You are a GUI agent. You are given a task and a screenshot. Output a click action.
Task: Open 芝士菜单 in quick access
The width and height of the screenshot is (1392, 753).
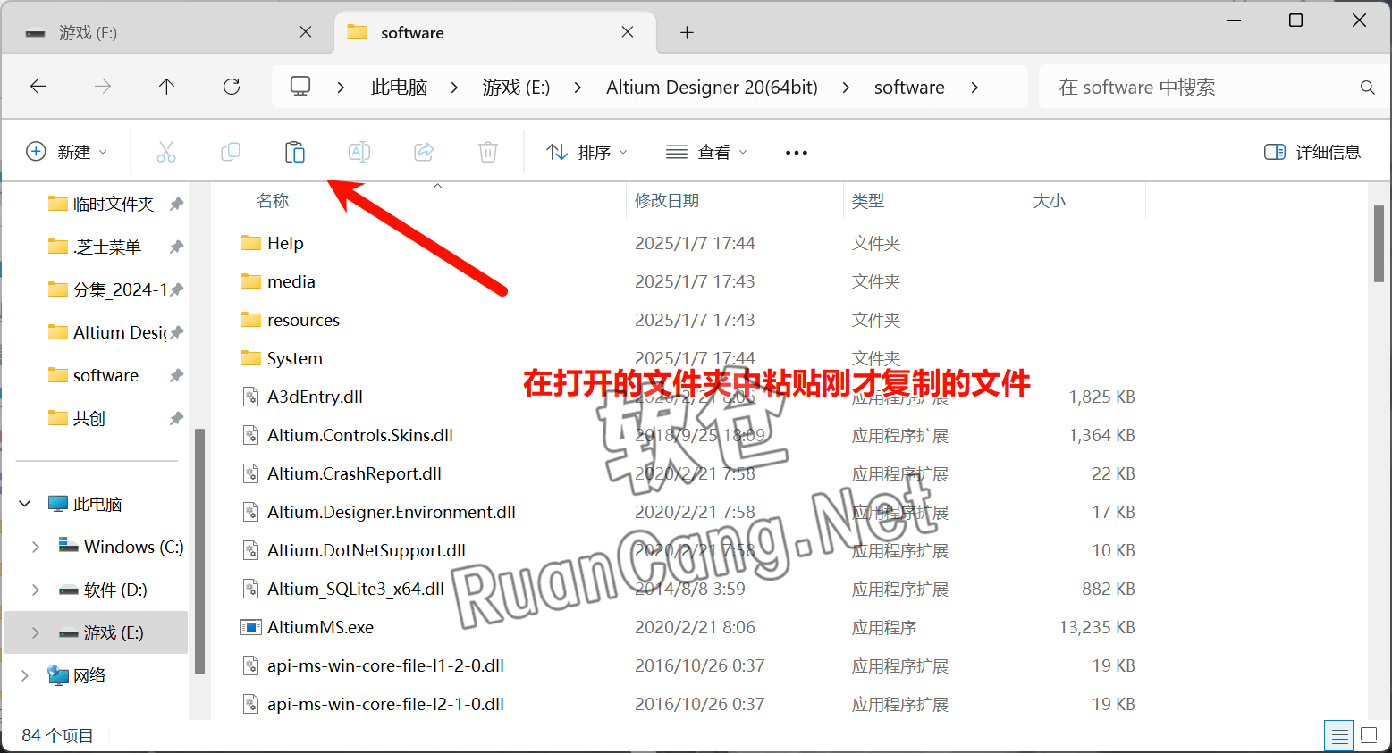click(107, 247)
